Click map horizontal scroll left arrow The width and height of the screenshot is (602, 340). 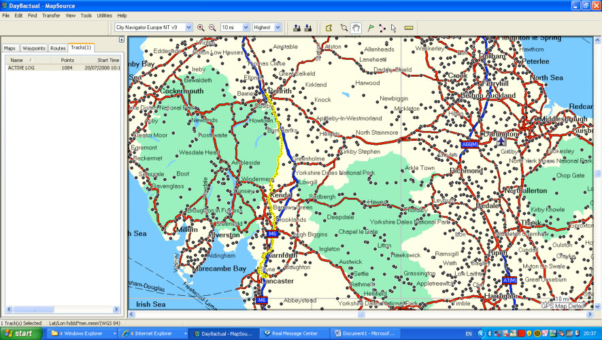pyautogui.click(x=131, y=314)
